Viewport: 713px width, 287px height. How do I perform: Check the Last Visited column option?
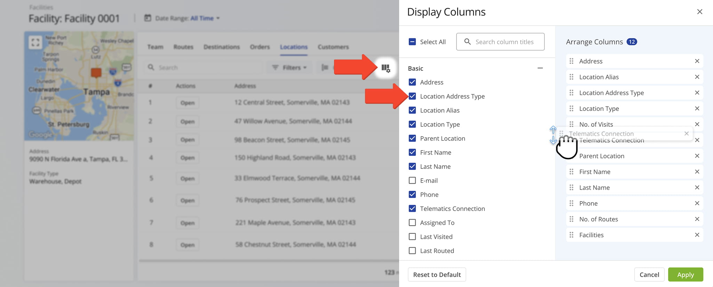[412, 237]
